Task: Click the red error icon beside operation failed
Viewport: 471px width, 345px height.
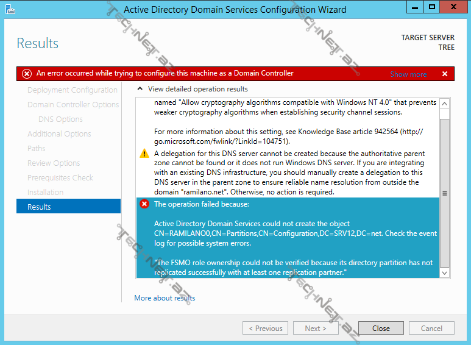Action: pos(144,204)
